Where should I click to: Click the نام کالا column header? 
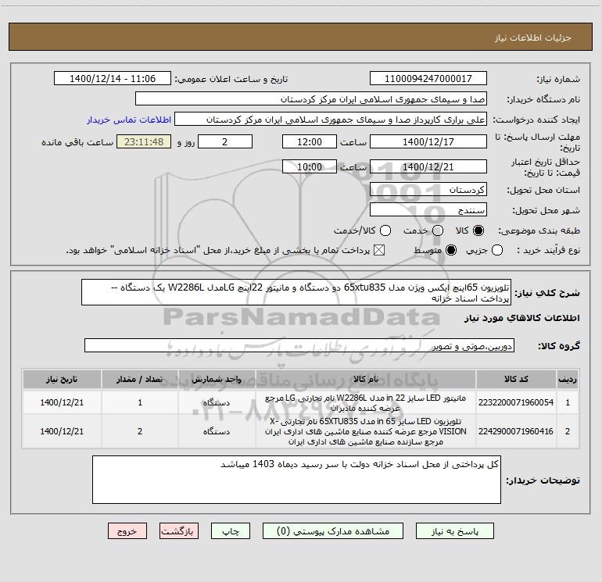[366, 379]
